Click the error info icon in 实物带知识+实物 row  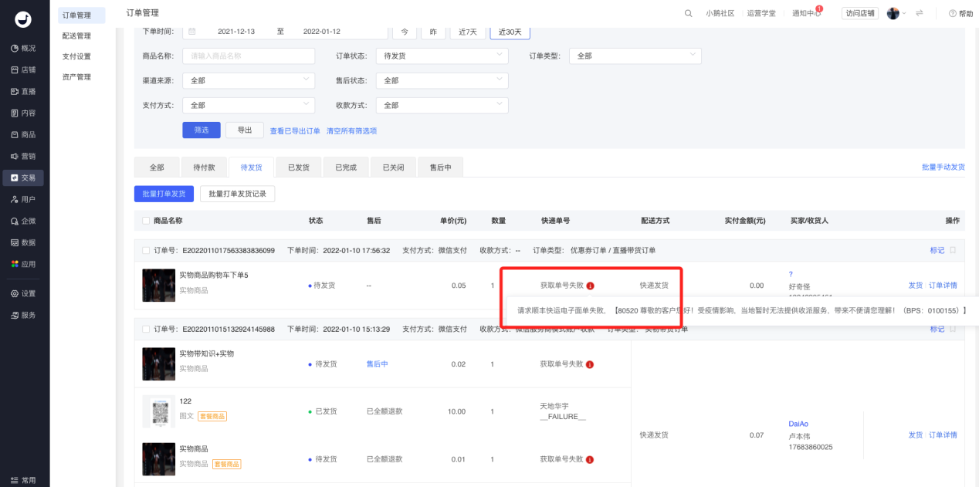pos(590,364)
